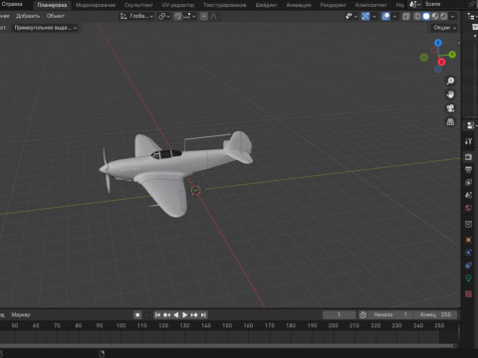
Task: Toggle X-ray mode button
Action: (x=406, y=16)
